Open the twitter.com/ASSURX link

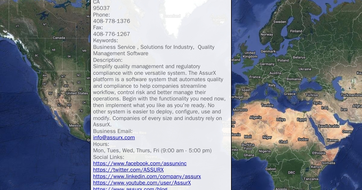(x=128, y=170)
